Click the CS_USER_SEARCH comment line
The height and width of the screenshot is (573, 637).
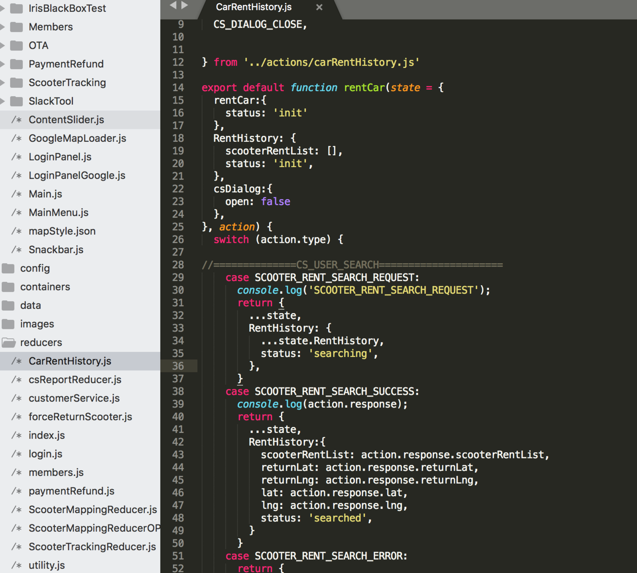tap(352, 265)
